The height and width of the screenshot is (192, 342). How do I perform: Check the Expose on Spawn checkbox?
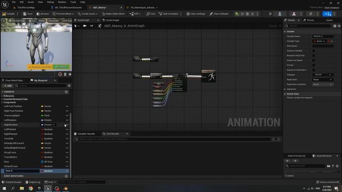coord(314,60)
